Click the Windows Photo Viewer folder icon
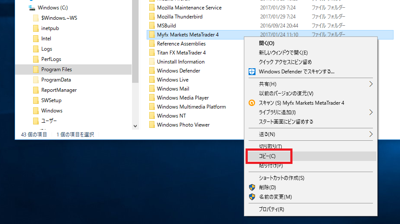400x224 pixels. coord(152,125)
